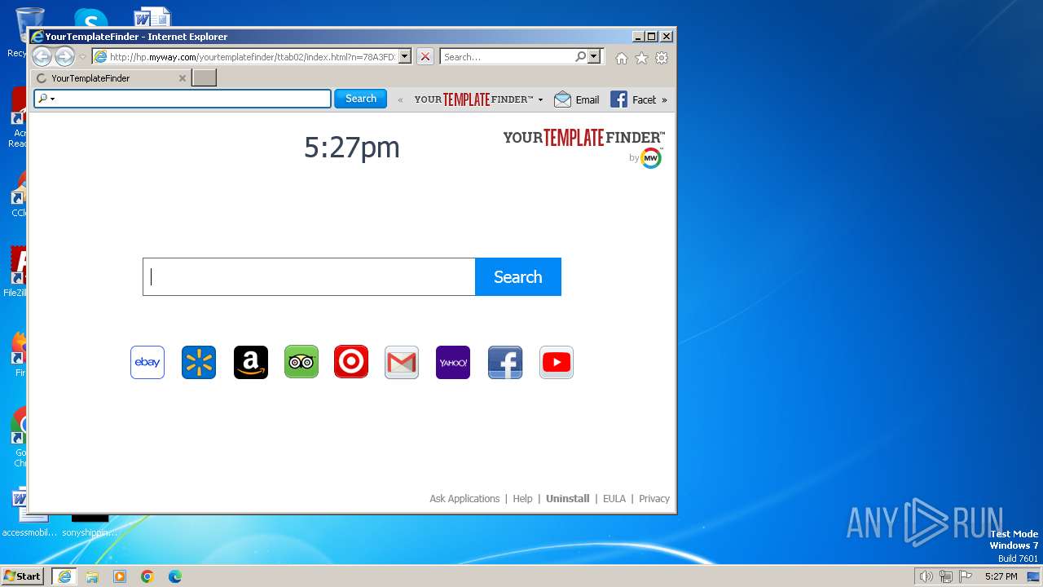Open the Target bullseye icon
Image resolution: width=1043 pixels, height=587 pixels.
click(351, 362)
